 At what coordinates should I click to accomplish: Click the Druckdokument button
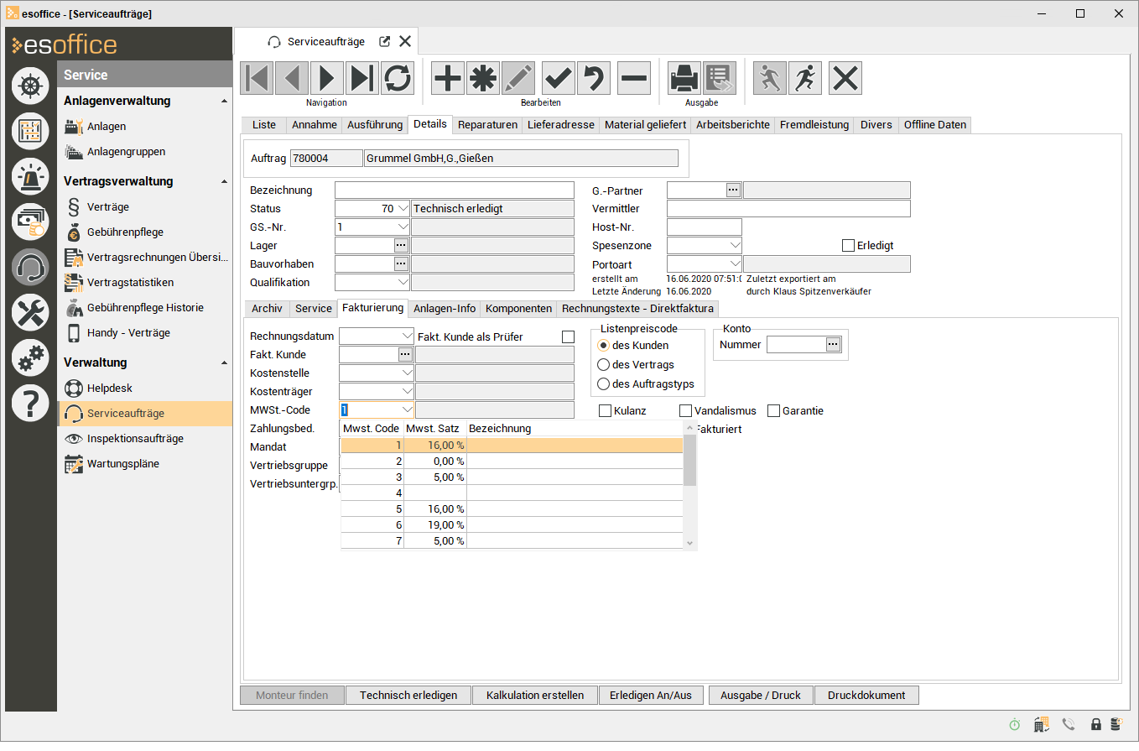866,695
